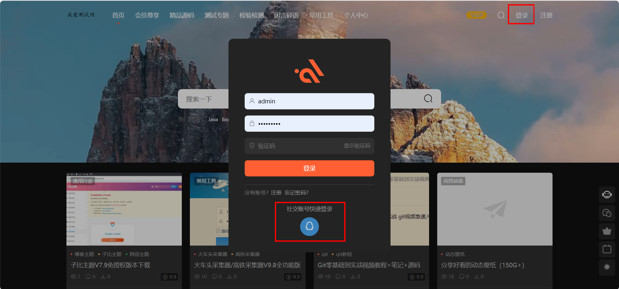Click the VIP badge in header

click(476, 15)
